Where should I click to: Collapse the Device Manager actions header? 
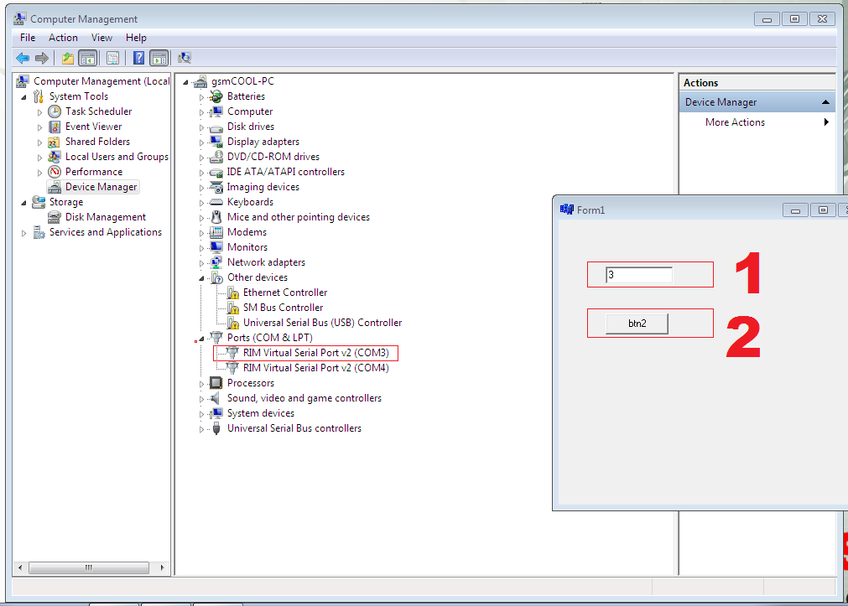pos(825,102)
